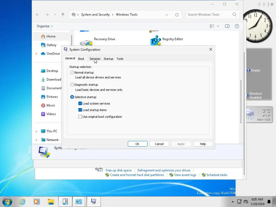Image resolution: width=276 pixels, height=207 pixels.
Task: Click the analog clock gadget
Action: pyautogui.click(x=258, y=26)
